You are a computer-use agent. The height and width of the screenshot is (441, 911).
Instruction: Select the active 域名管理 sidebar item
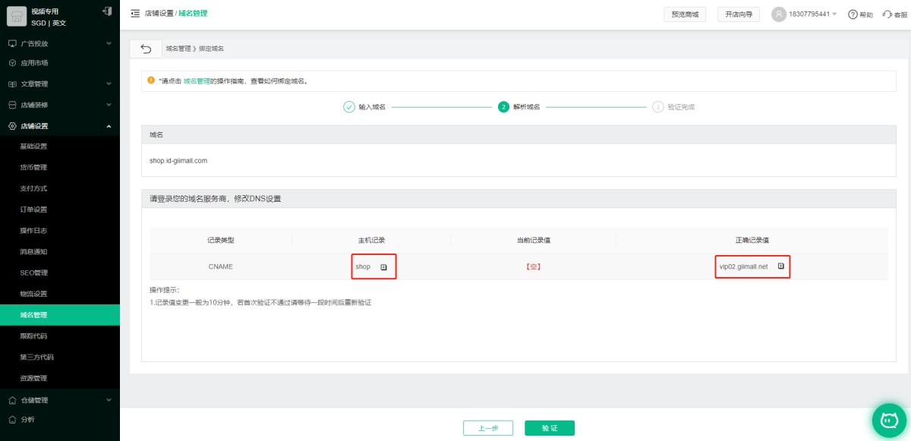[x=60, y=315]
